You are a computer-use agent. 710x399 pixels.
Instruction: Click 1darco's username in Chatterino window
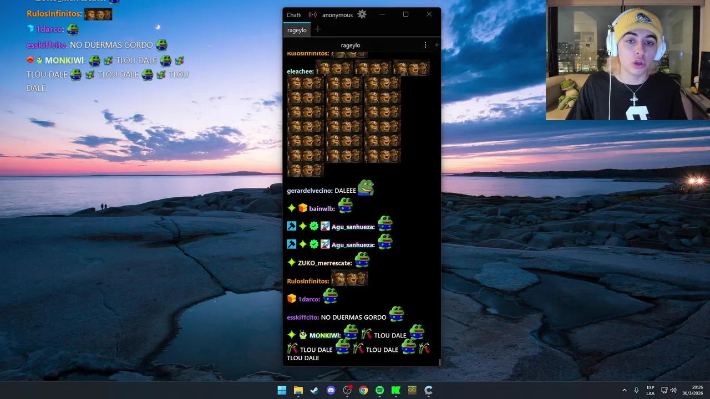tap(309, 299)
